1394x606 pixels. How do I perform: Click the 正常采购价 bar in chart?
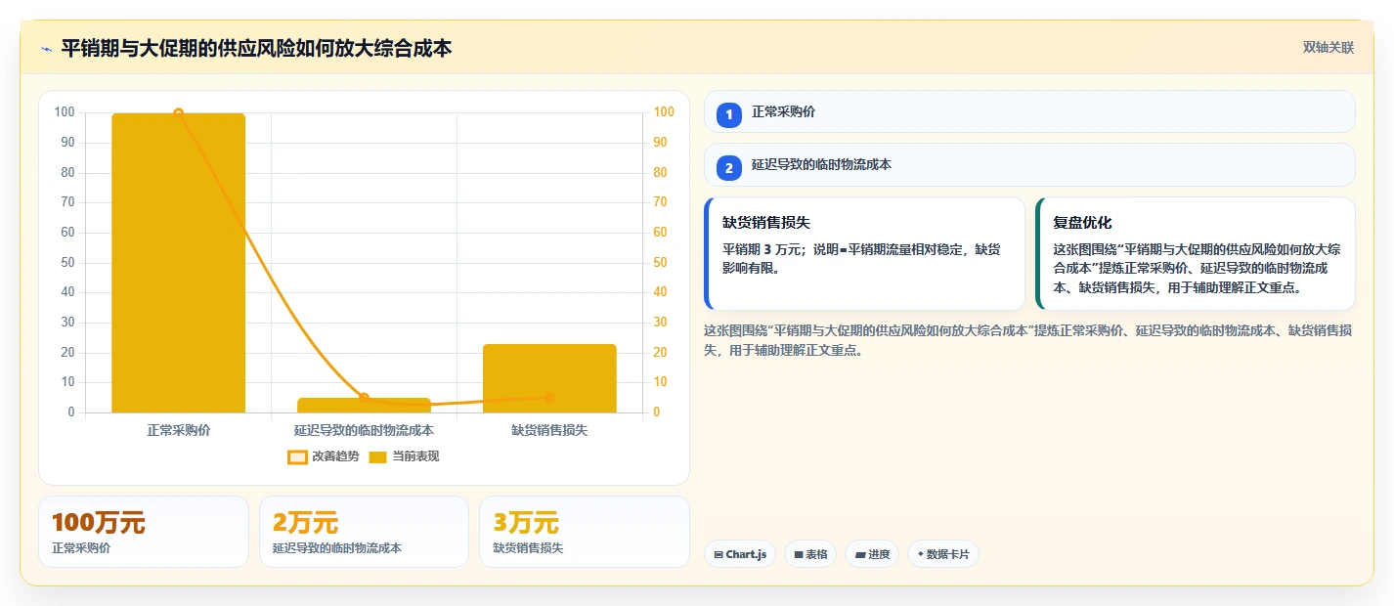point(178,263)
